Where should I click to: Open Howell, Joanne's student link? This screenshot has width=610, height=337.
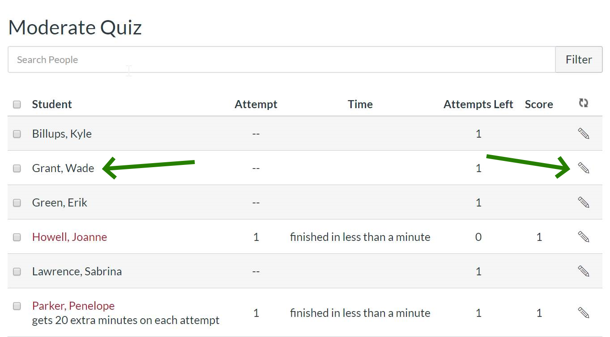[69, 237]
